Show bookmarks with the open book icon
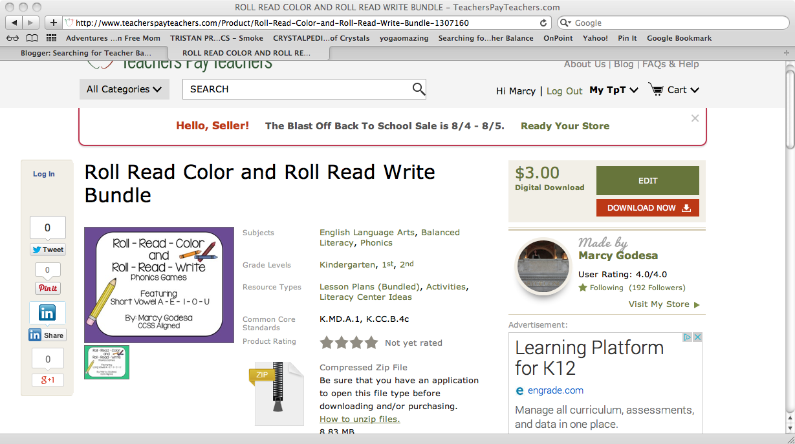 32,38
